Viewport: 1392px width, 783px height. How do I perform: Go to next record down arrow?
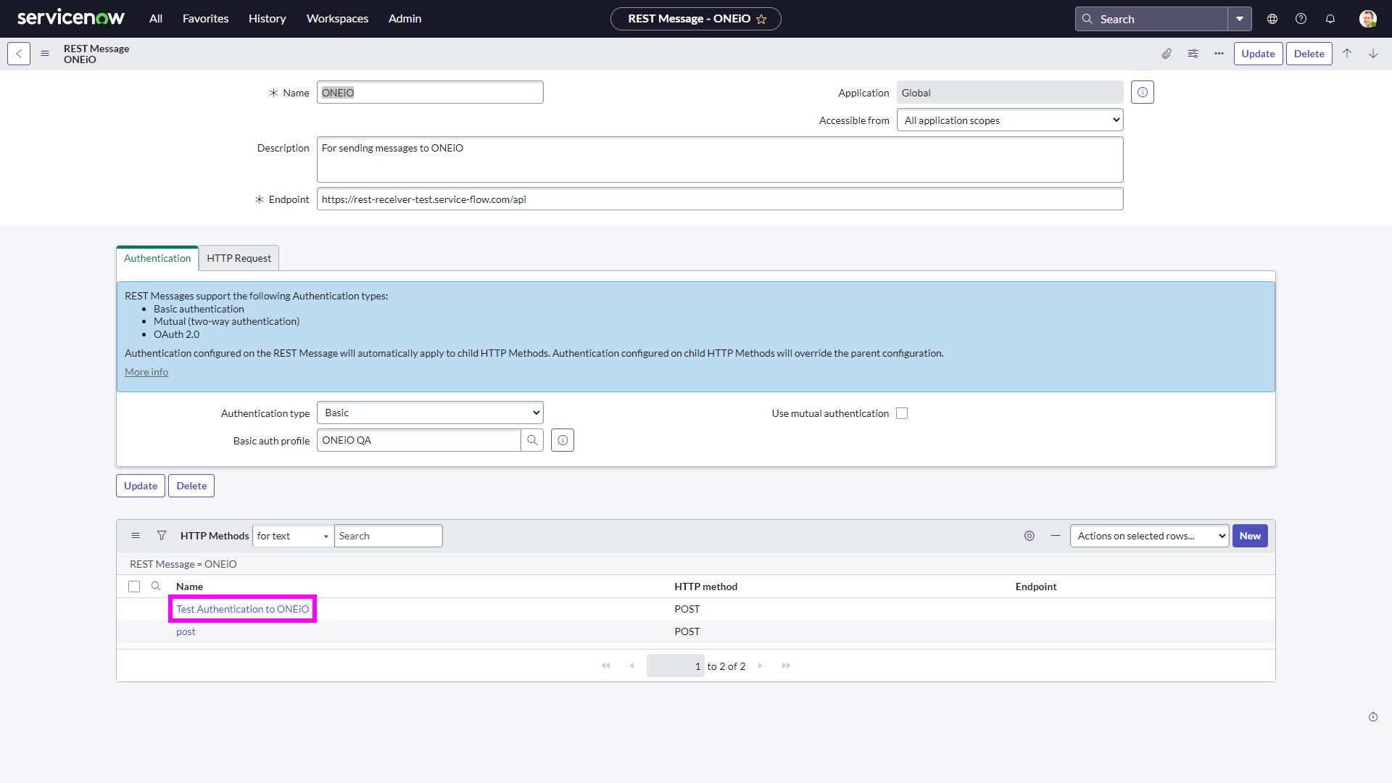click(x=1373, y=54)
